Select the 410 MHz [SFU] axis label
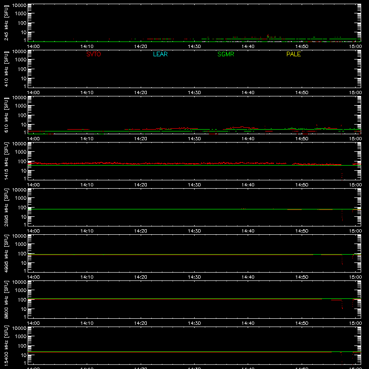 [6, 69]
